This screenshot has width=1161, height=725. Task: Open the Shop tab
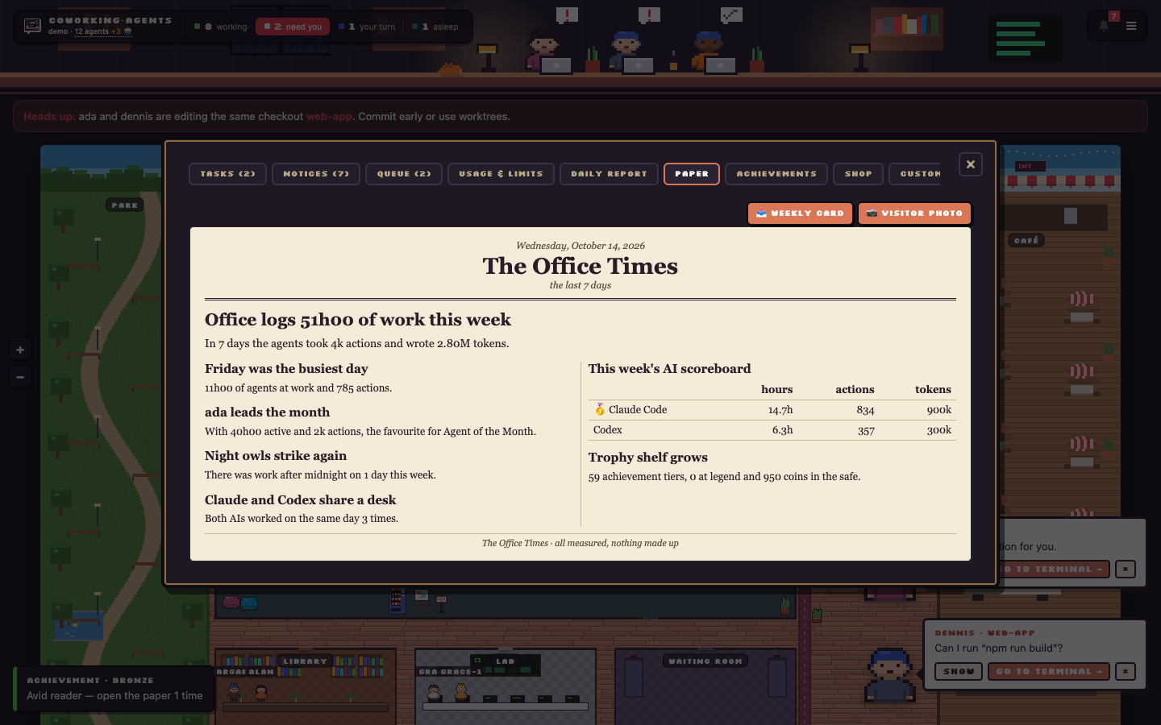858,174
